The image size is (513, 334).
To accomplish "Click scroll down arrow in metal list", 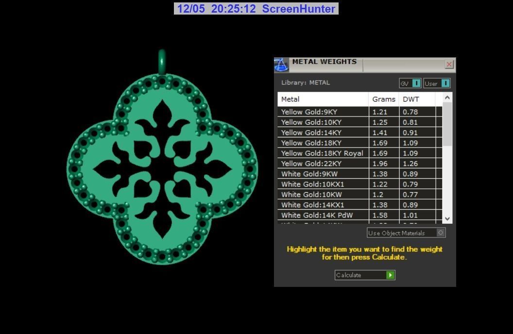I will (447, 218).
